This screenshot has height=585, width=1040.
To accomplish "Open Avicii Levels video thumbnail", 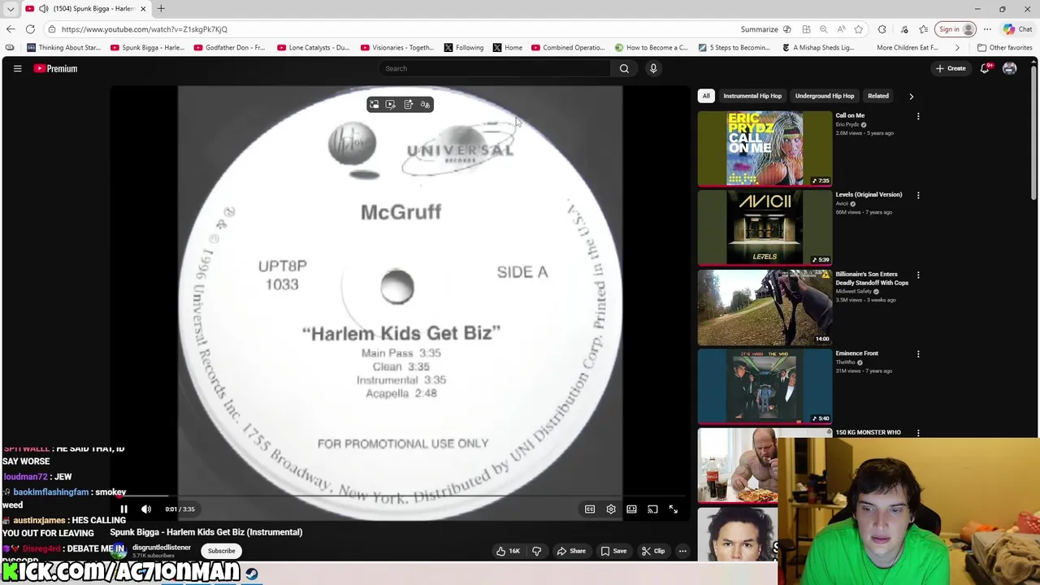I will tap(765, 227).
